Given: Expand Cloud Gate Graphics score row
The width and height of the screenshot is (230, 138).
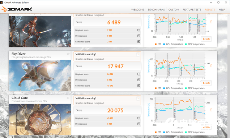Looking at the screenshot, I should (139, 118).
